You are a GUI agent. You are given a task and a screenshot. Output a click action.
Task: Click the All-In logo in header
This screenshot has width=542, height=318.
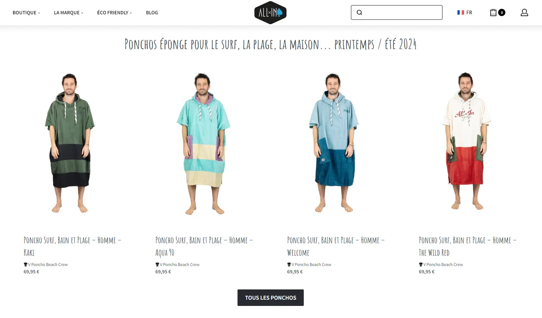270,12
